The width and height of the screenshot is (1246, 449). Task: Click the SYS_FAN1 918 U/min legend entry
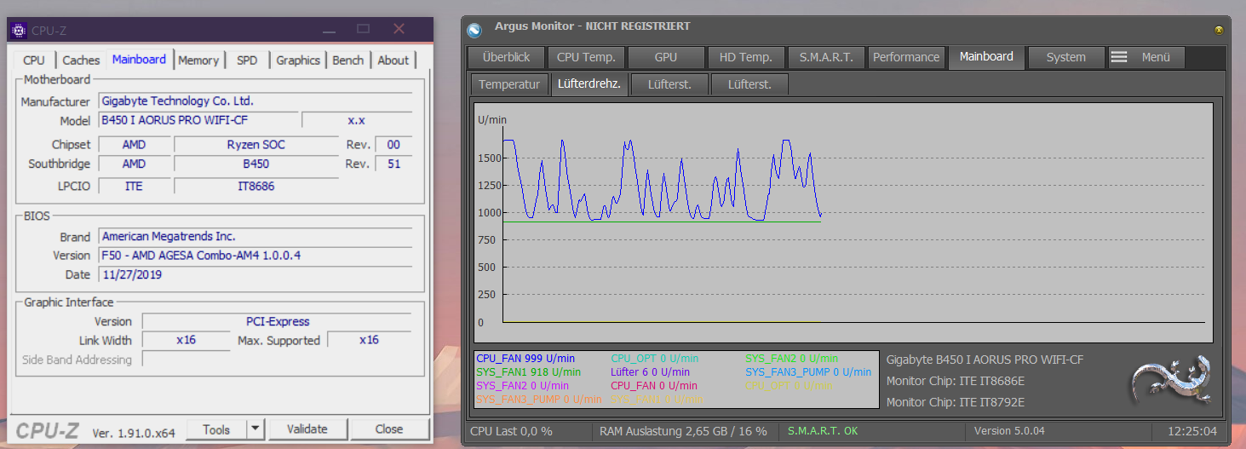(529, 372)
